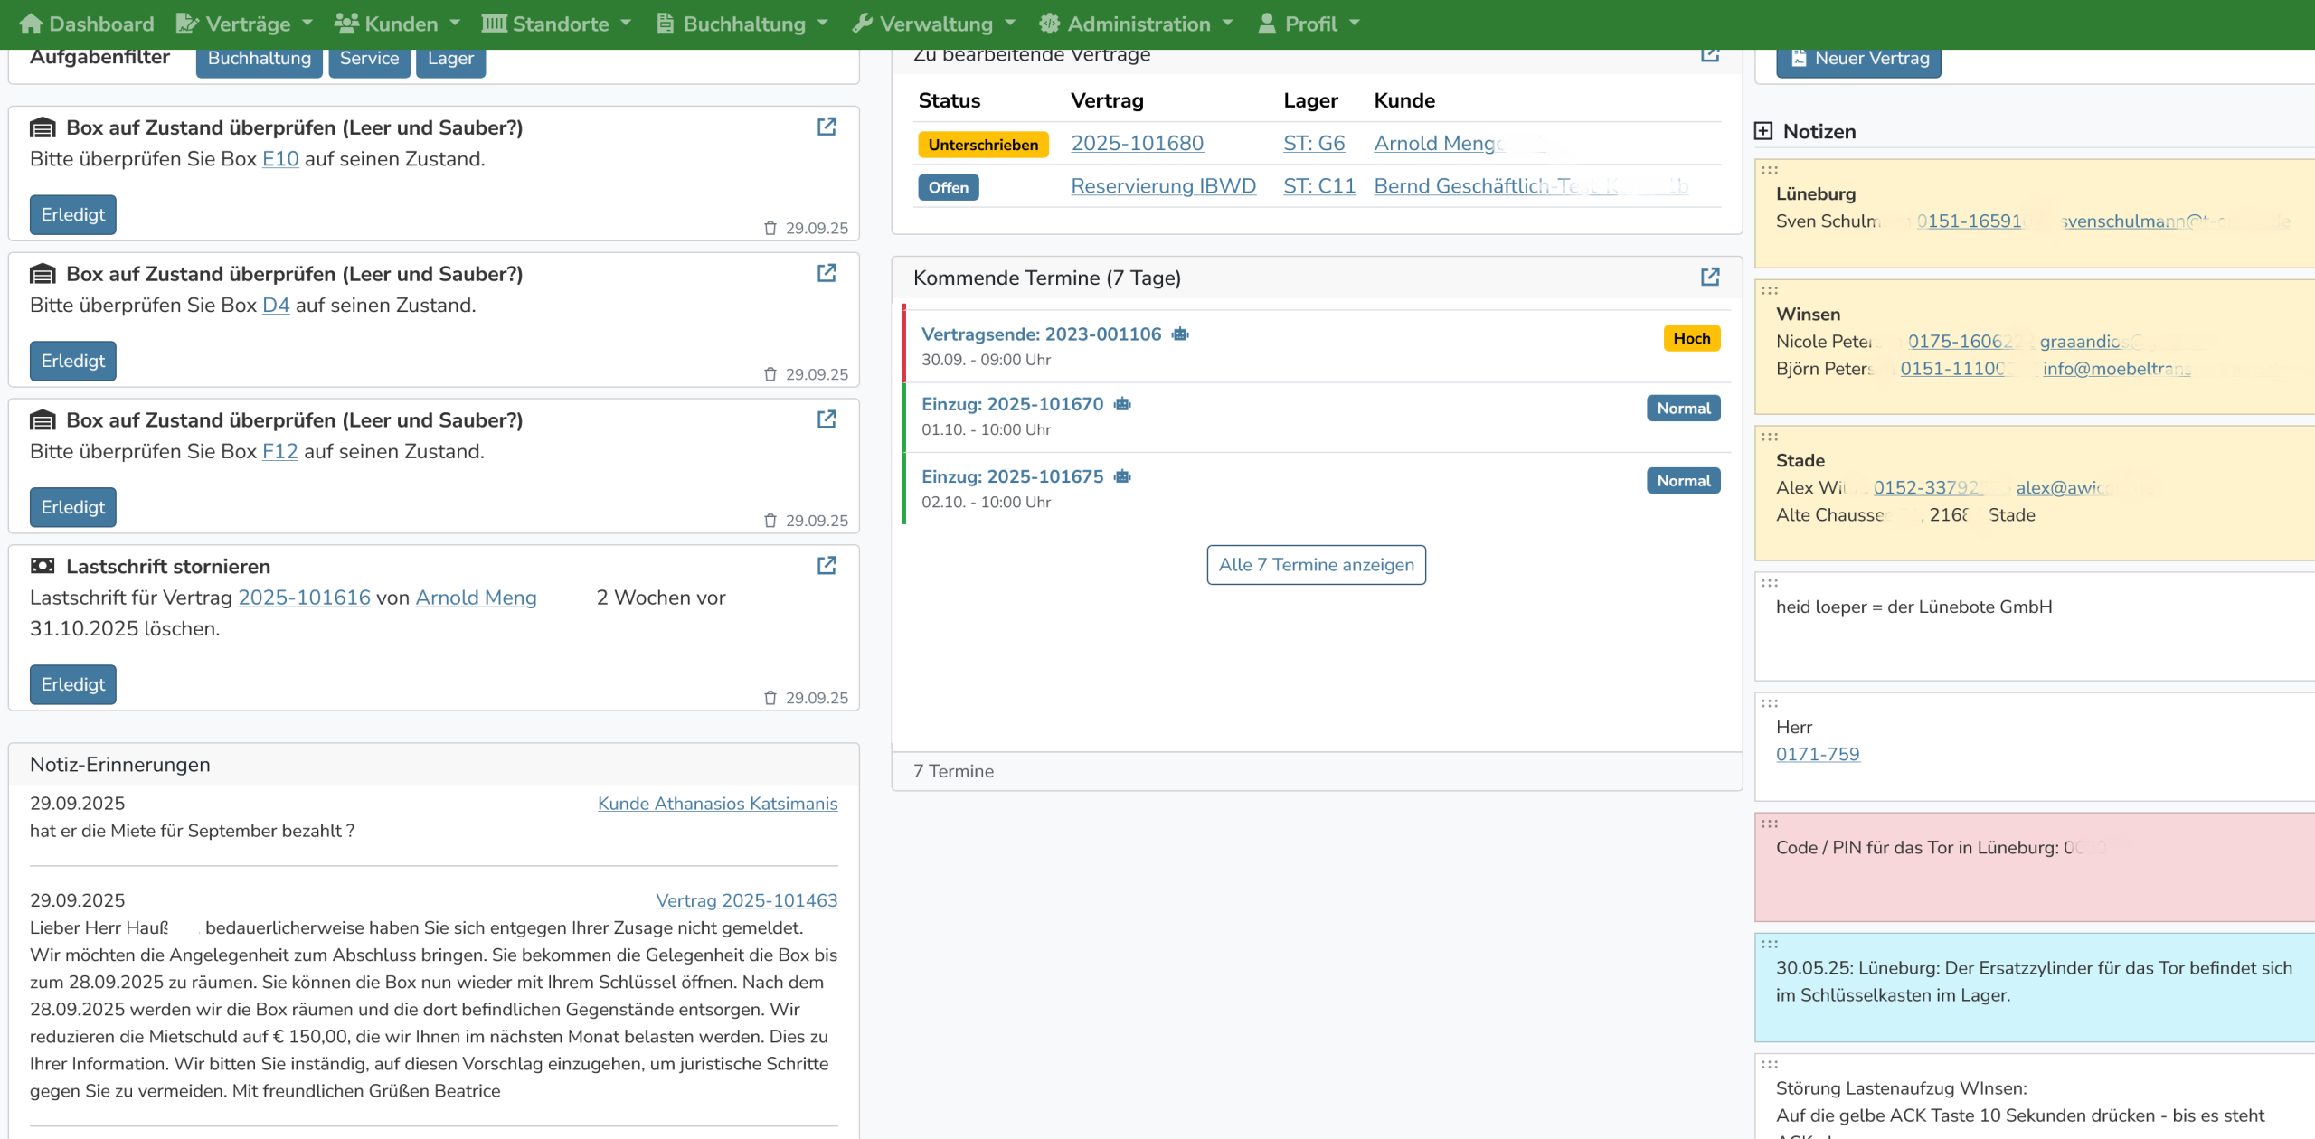2315x1139 pixels.
Task: Click calendar icon next to Vertragsende 2023-001106
Action: pos(1180,334)
